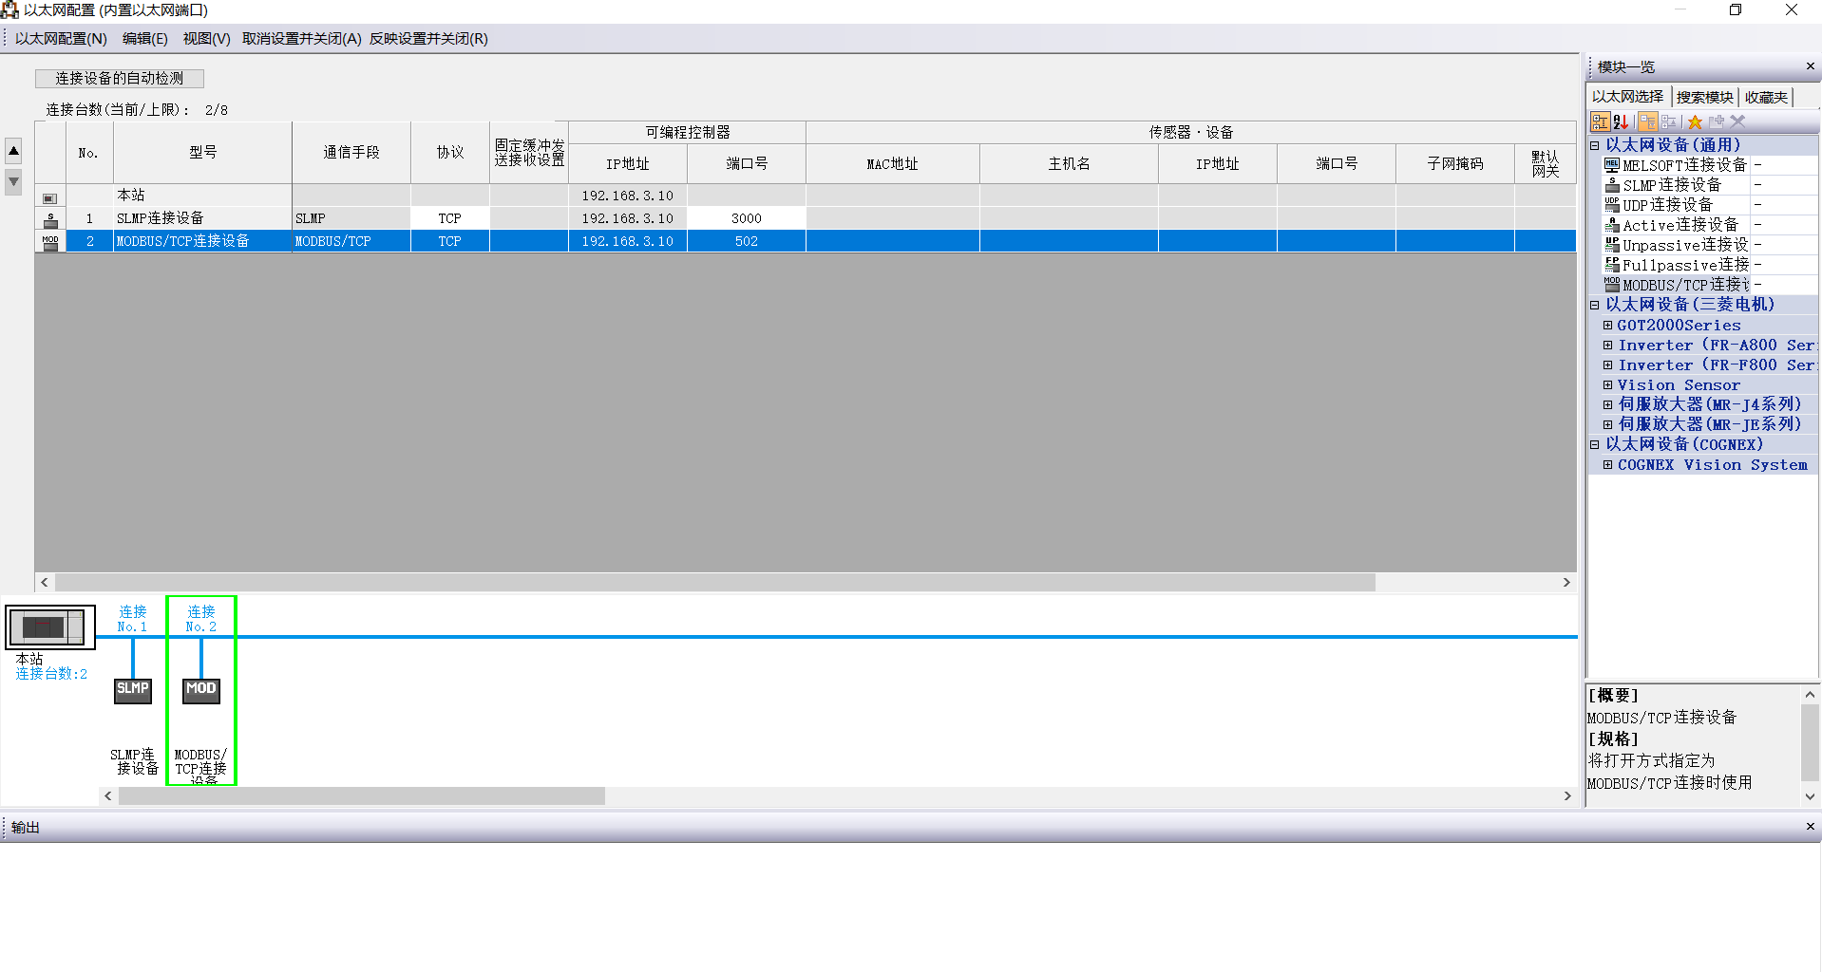The width and height of the screenshot is (1822, 972).
Task: Select UDP连接设备 in module list
Action: [1667, 205]
